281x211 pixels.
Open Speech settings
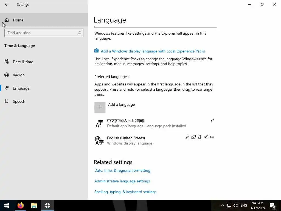tap(44, 101)
